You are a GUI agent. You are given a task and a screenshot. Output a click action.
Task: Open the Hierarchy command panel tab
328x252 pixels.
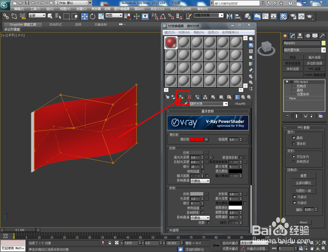300,36
